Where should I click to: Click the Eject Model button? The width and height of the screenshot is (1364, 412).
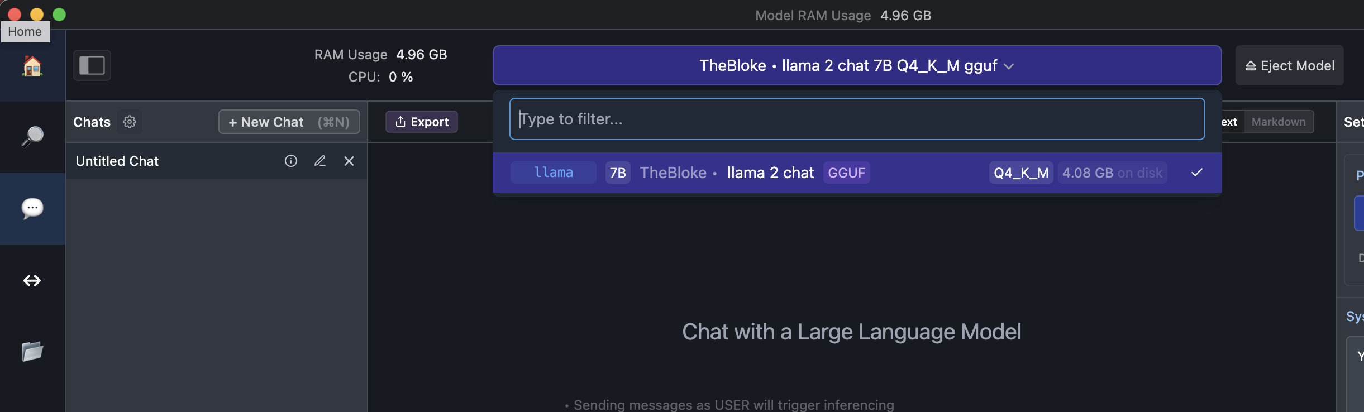[1289, 65]
